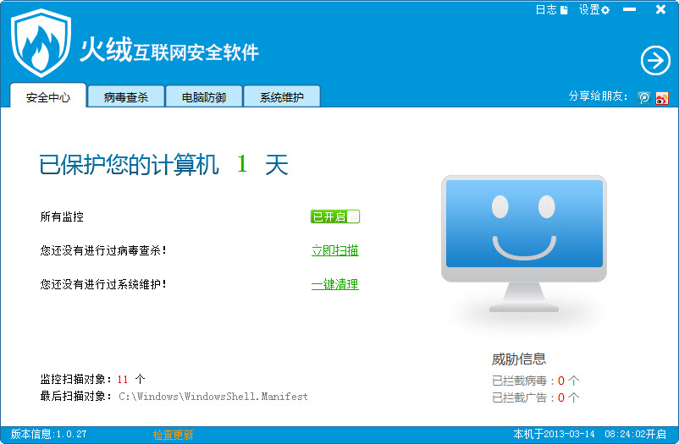Click the 所有监控 label
679x444 pixels.
(62, 217)
